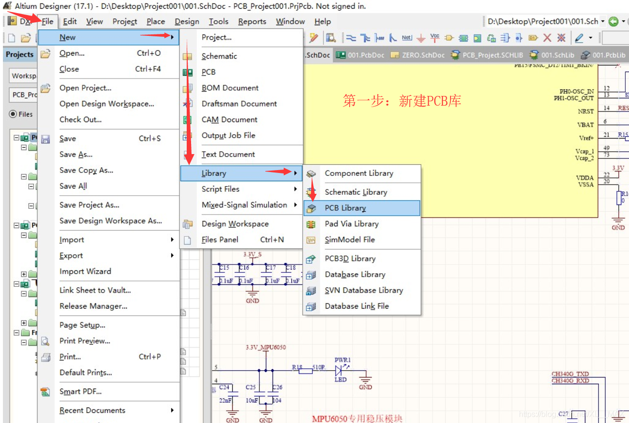The image size is (629, 423).
Task: Open the browse component libraries icon
Action: tap(331, 38)
